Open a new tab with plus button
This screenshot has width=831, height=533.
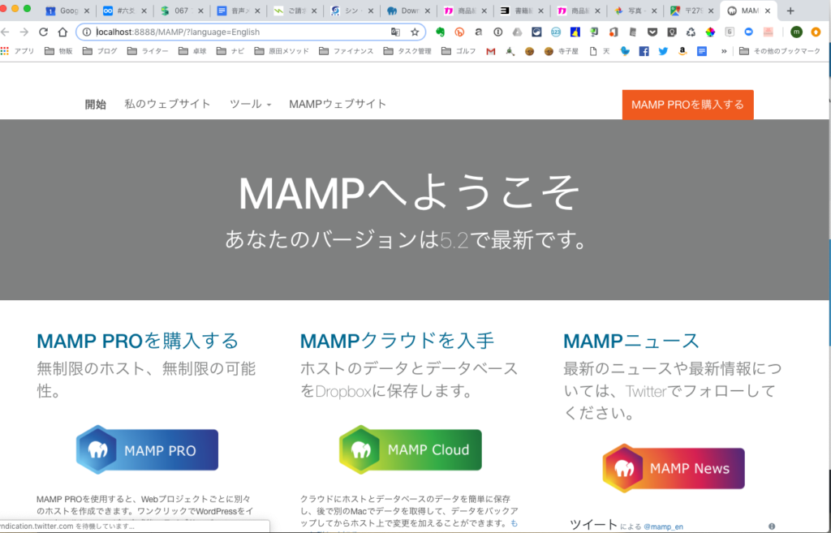(790, 11)
